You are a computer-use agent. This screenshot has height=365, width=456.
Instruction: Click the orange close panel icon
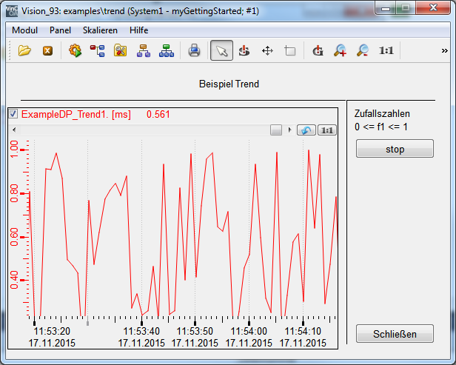coord(47,50)
